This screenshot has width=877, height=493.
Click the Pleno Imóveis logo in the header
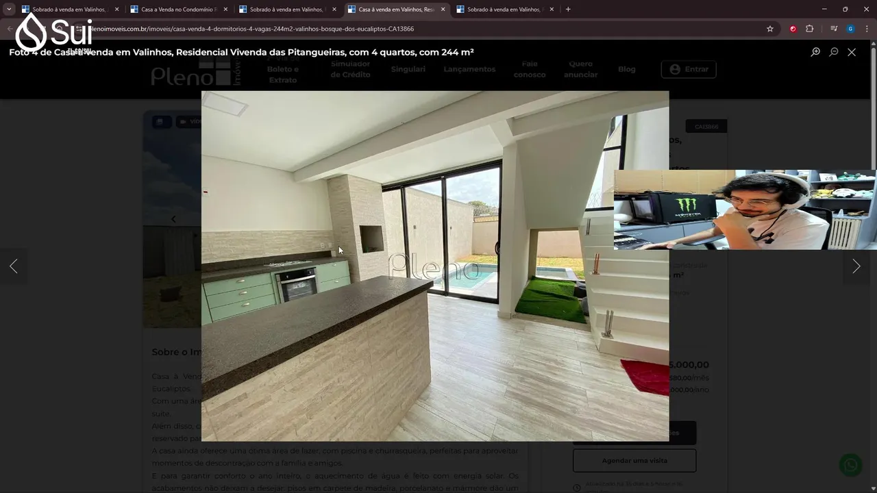(x=197, y=71)
